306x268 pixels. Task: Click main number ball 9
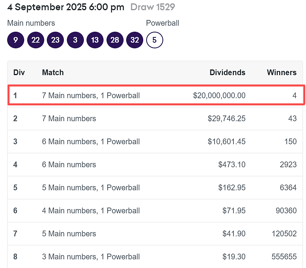coord(15,40)
